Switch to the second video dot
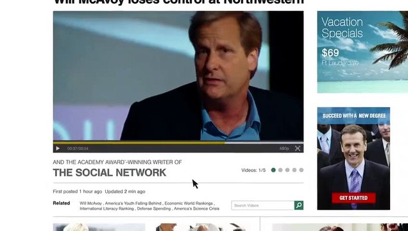 (280, 170)
